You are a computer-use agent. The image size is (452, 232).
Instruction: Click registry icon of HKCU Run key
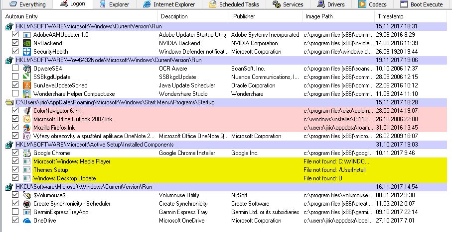pyautogui.click(x=9, y=187)
